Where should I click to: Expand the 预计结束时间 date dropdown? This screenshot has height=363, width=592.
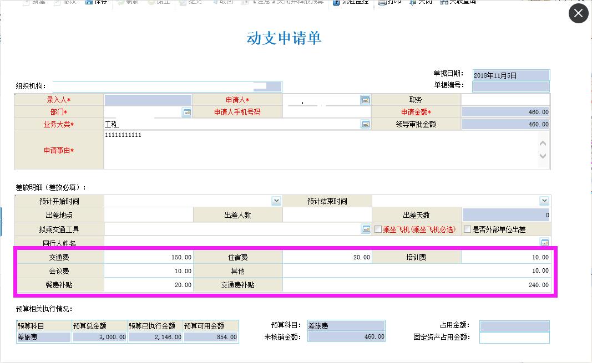coord(544,201)
